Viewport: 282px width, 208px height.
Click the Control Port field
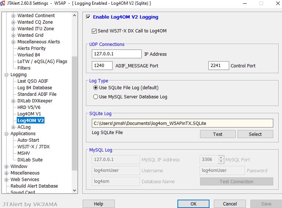pyautogui.click(x=219, y=66)
